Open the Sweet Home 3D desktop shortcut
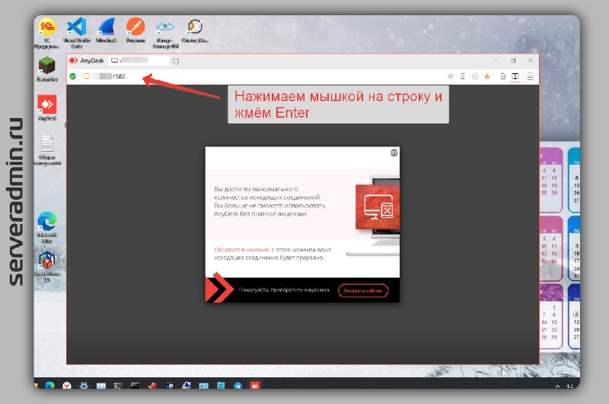Viewport: 609px width, 404px height. coord(47,266)
